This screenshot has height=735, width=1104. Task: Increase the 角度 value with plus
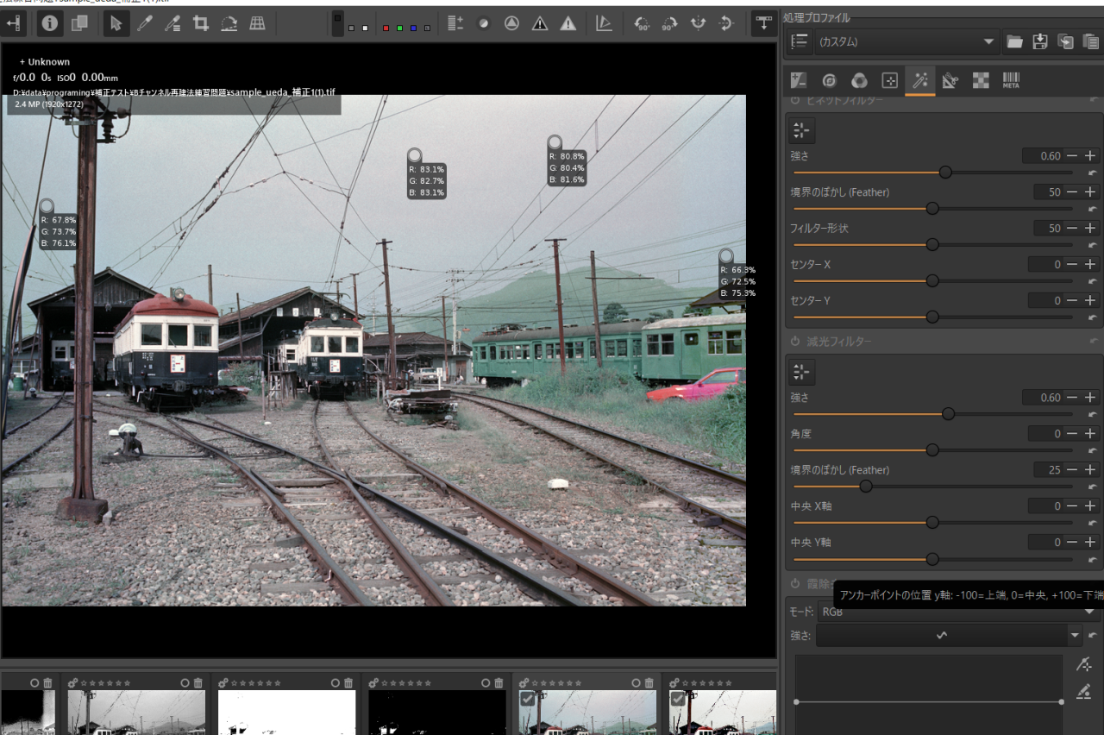point(1090,434)
